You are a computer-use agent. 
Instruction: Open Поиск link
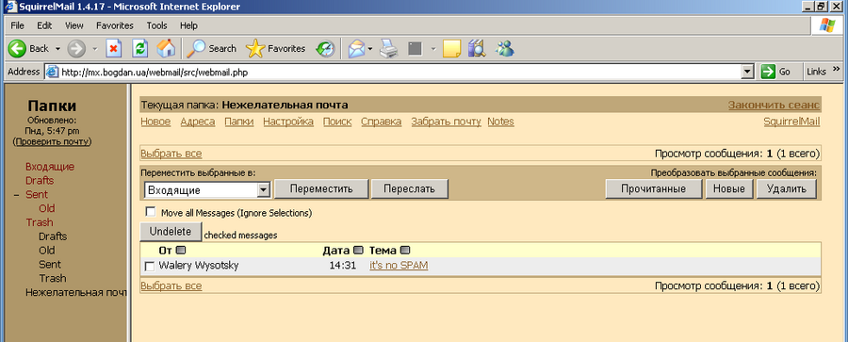[x=337, y=122]
